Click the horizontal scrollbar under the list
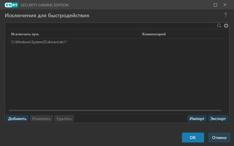This screenshot has height=146, width=234. click(115, 110)
